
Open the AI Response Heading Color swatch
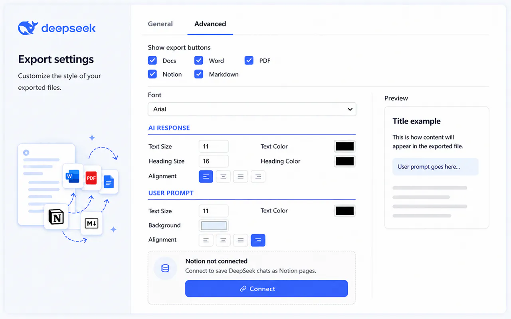(x=345, y=161)
